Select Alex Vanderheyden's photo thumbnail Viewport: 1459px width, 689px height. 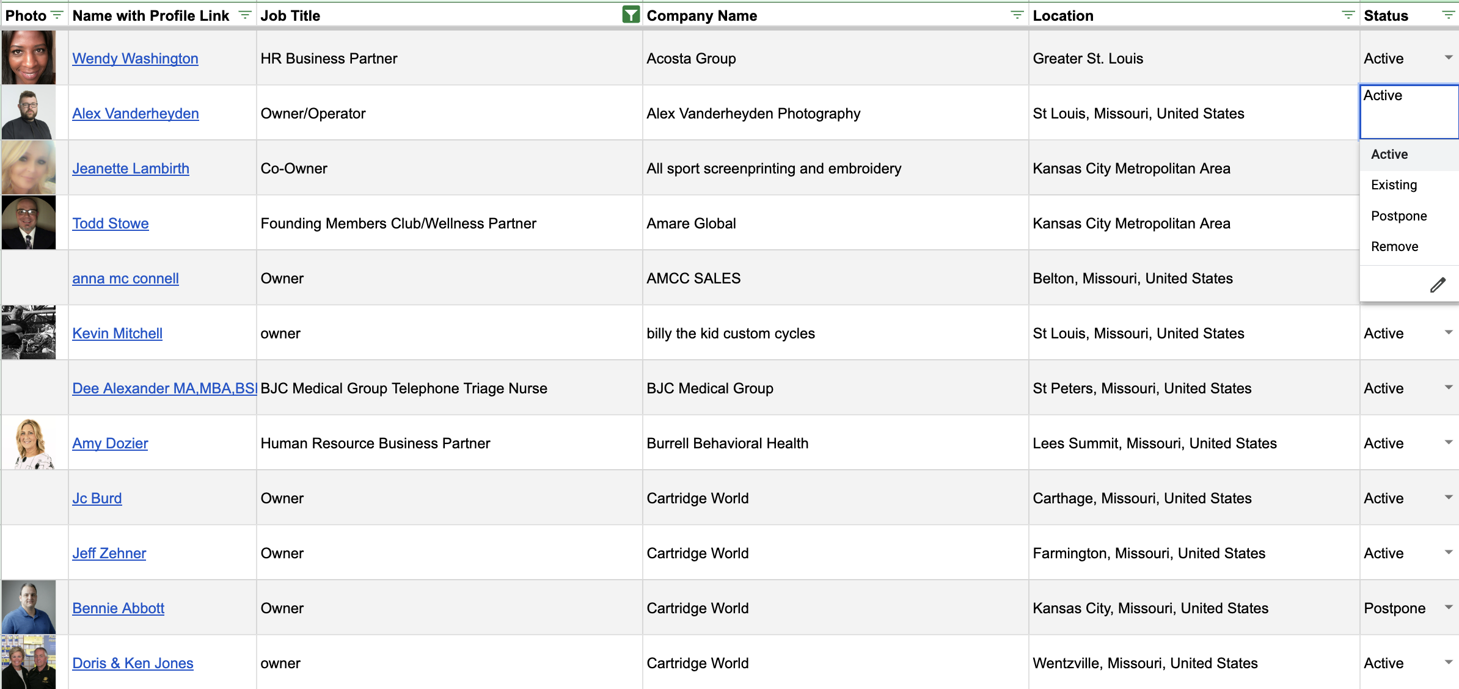(x=29, y=112)
